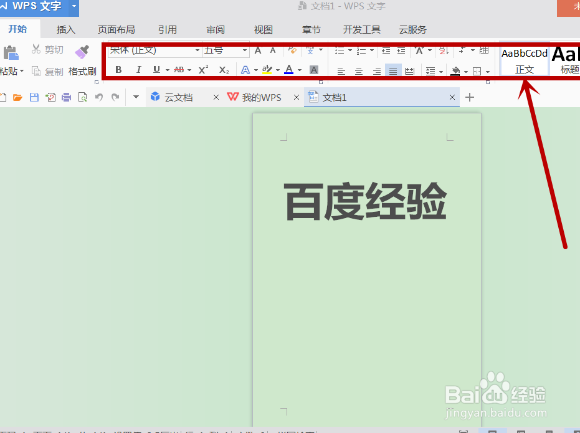Open Print Preview icon
The width and height of the screenshot is (580, 433).
point(82,97)
